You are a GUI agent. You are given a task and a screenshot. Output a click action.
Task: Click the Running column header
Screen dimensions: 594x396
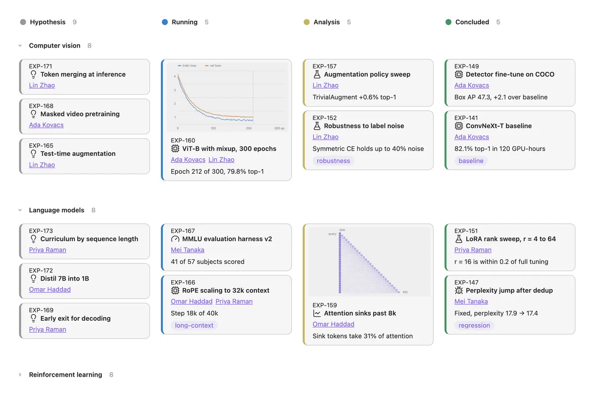[x=185, y=22]
